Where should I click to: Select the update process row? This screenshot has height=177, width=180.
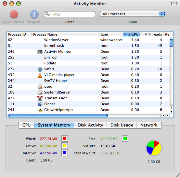pos(88,63)
